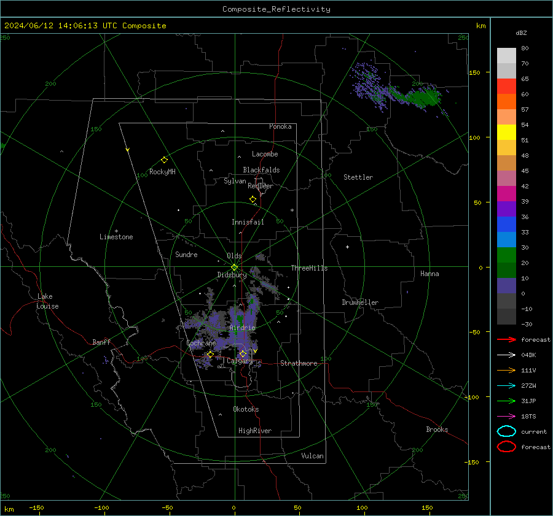Click the Blackfalds label on the map
553x516 pixels.
[x=261, y=170]
